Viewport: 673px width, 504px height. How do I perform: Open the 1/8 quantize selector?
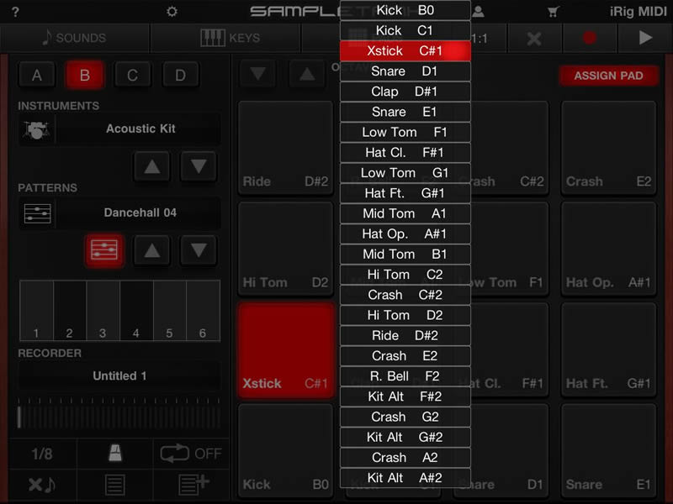tap(41, 454)
